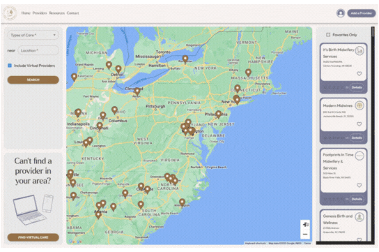
Task: Click the map pin near Rochester
Action: tap(185, 59)
